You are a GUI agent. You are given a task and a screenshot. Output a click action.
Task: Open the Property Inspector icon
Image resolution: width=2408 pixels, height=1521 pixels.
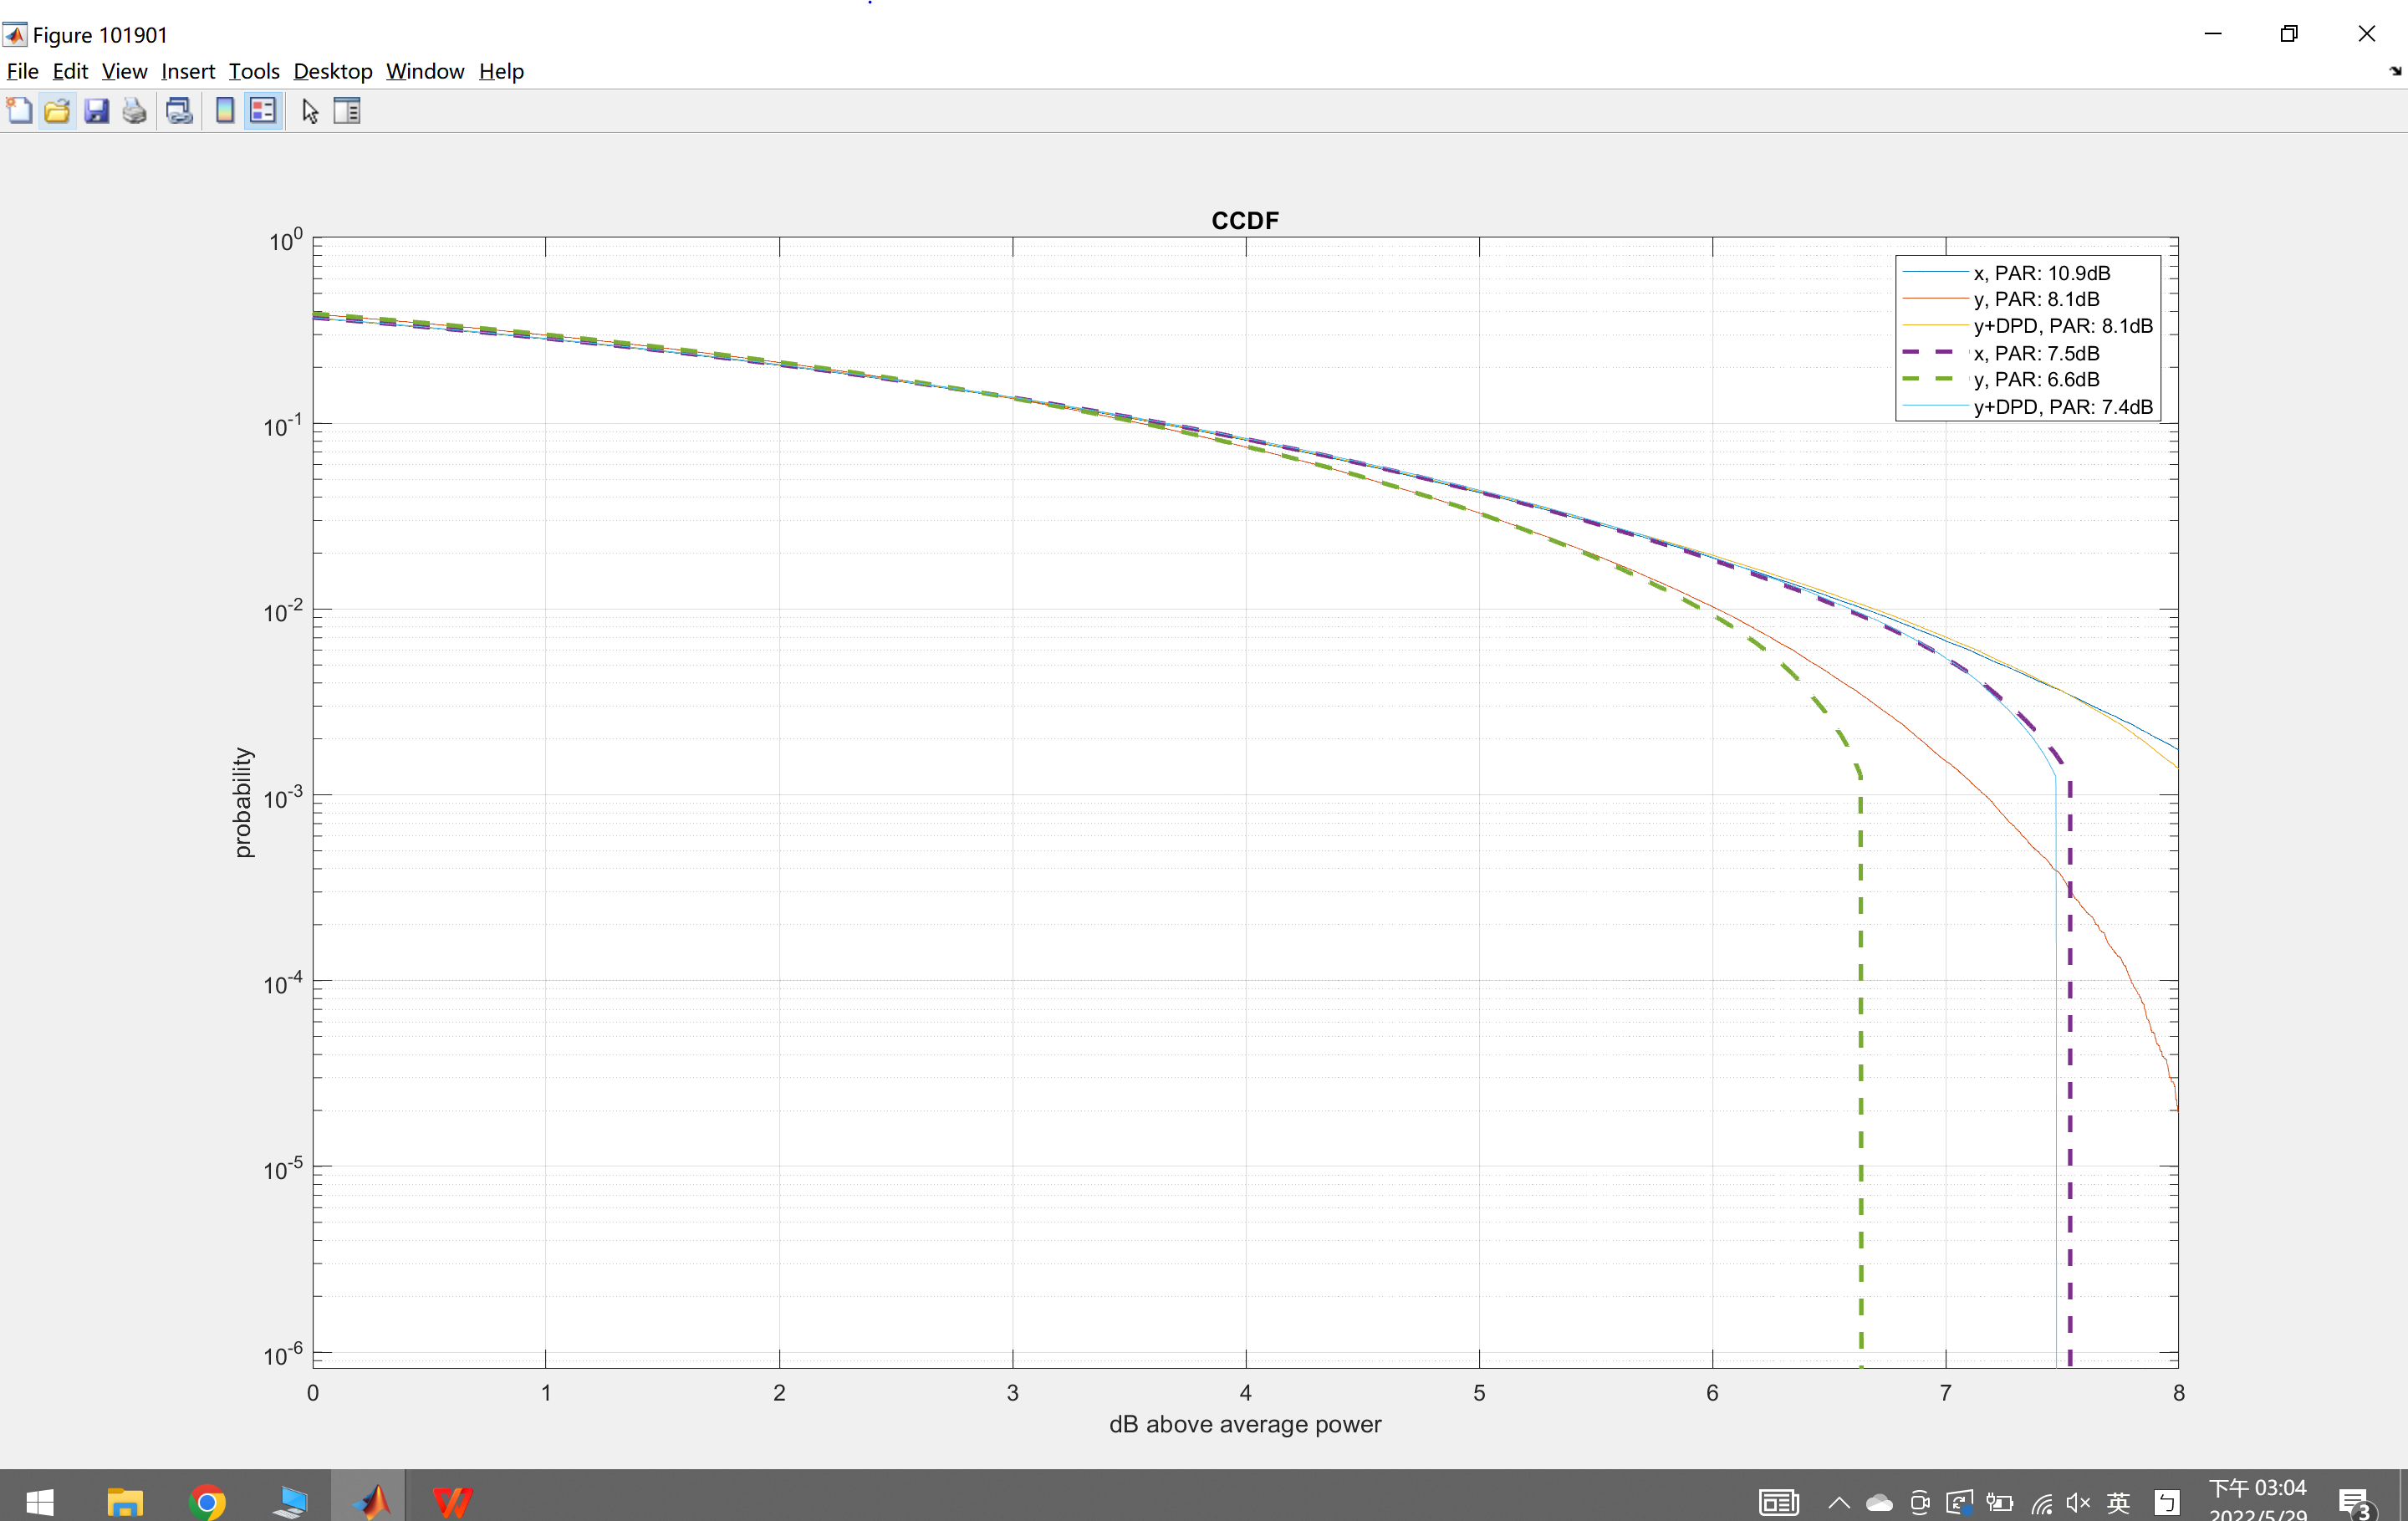pos(347,111)
